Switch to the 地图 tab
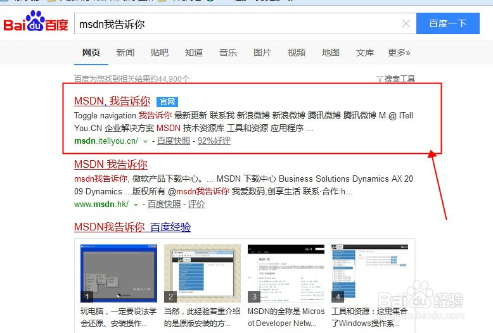The height and width of the screenshot is (333, 493). coord(331,53)
